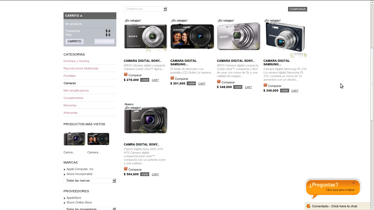Click the CONFIRMAR button
Image resolution: width=374 pixels, height=210 pixels.
(104, 41)
